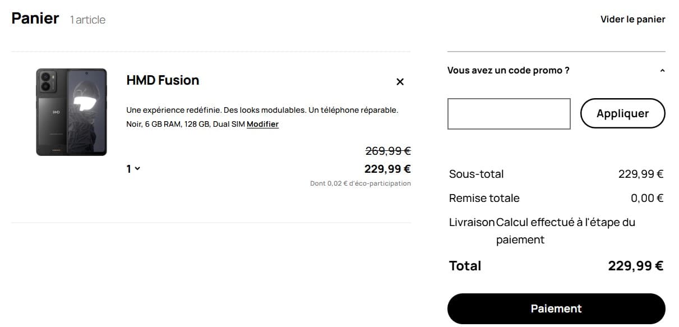Viewport: 679px width, 327px height.
Task: Click the Total amount 229,99 €
Action: click(x=635, y=265)
